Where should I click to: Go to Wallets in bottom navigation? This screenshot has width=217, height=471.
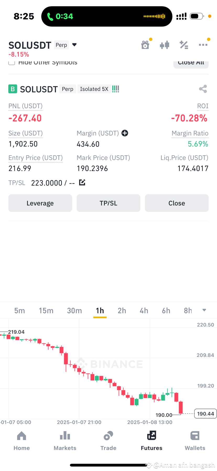195,441
